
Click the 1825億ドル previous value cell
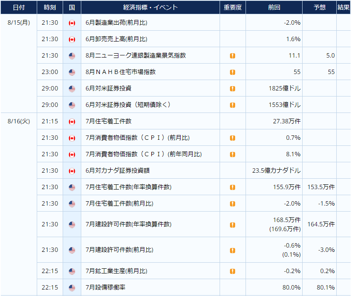pos(284,89)
